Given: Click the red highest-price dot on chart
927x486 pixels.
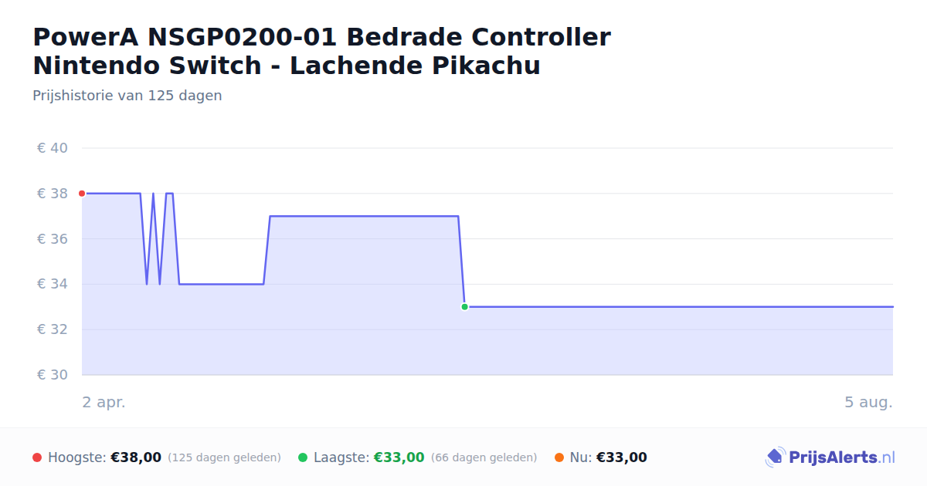Looking at the screenshot, I should (82, 194).
